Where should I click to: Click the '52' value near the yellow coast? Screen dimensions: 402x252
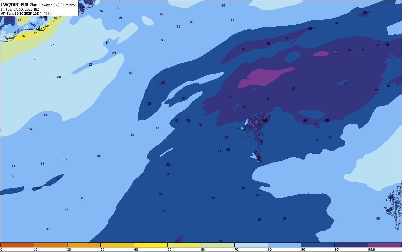pyautogui.click(x=56, y=19)
